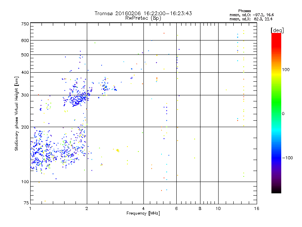The image size is (302, 227).
Task: Click the x-axis tick label '1'
Action: click(30, 208)
